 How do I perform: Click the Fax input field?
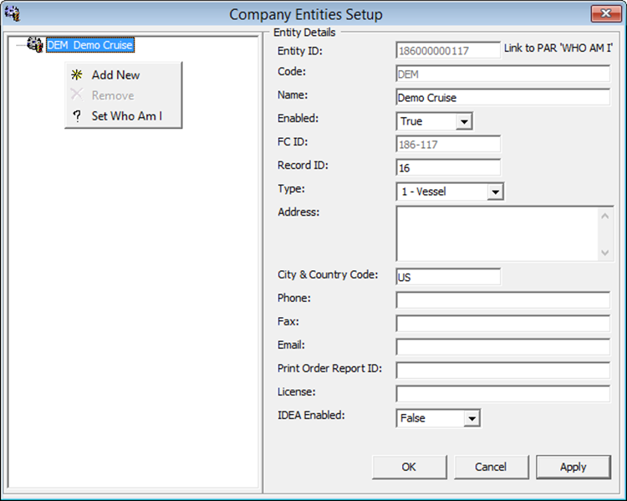(503, 324)
